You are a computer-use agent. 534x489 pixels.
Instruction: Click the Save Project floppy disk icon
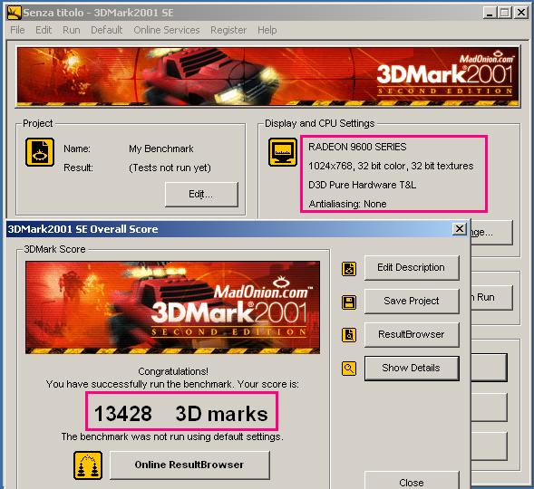[349, 302]
